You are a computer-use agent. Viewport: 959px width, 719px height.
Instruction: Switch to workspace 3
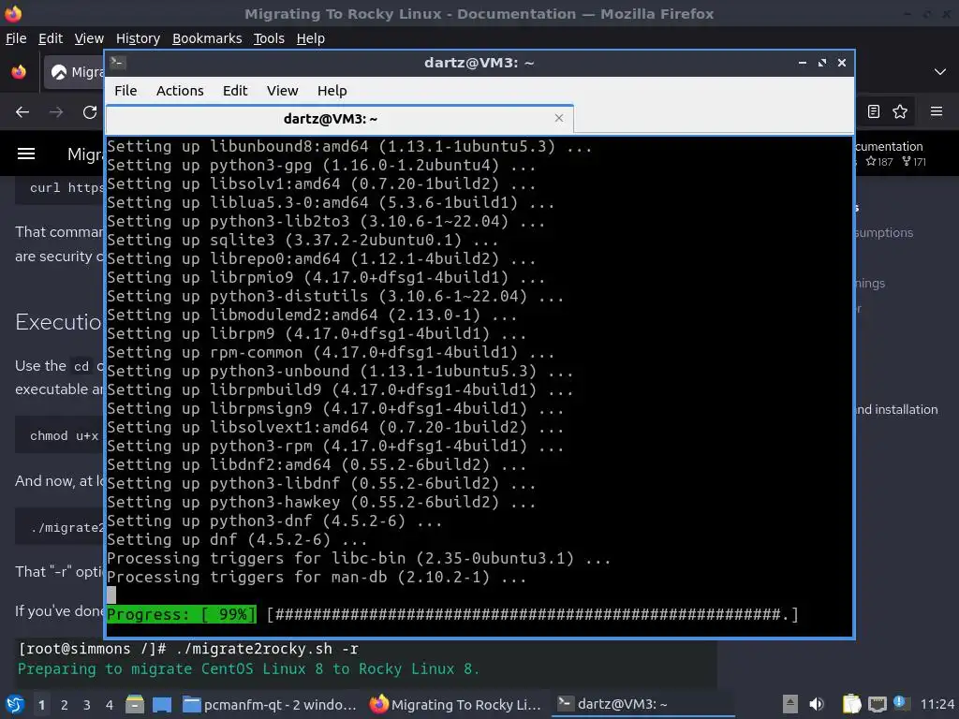tap(87, 705)
